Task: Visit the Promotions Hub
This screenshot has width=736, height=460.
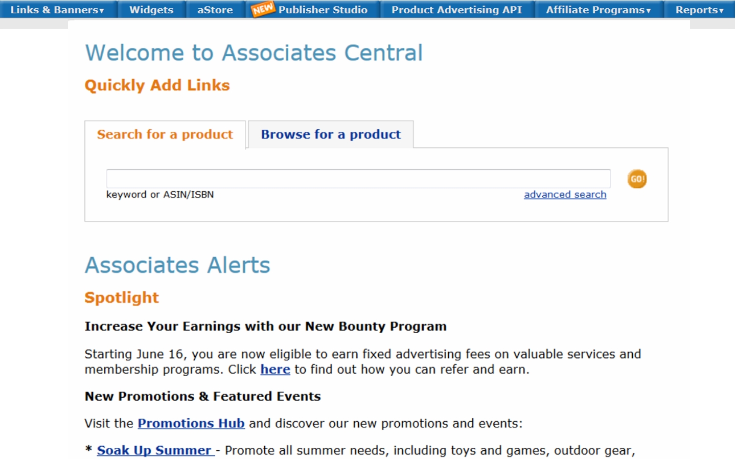Action: 191,423
